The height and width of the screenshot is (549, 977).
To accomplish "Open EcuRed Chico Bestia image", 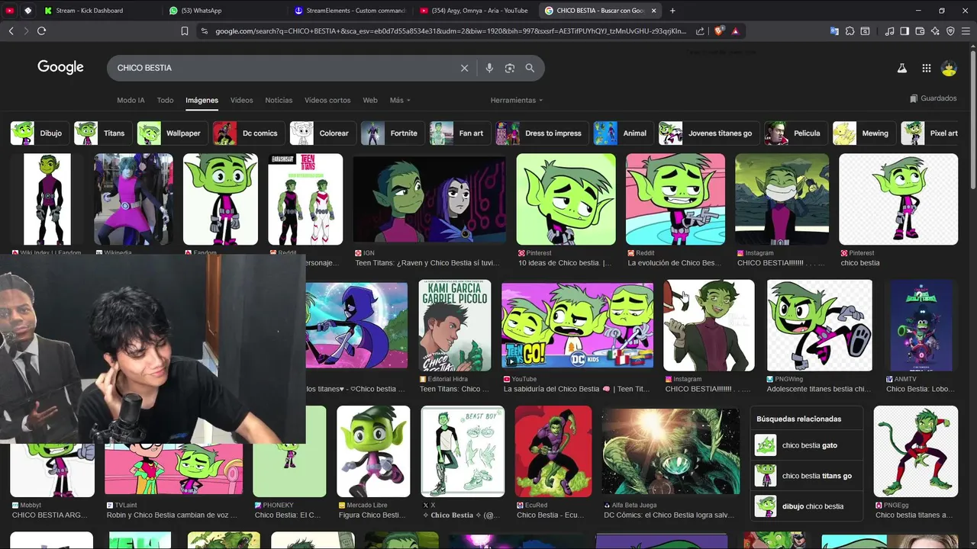I will coord(553,451).
